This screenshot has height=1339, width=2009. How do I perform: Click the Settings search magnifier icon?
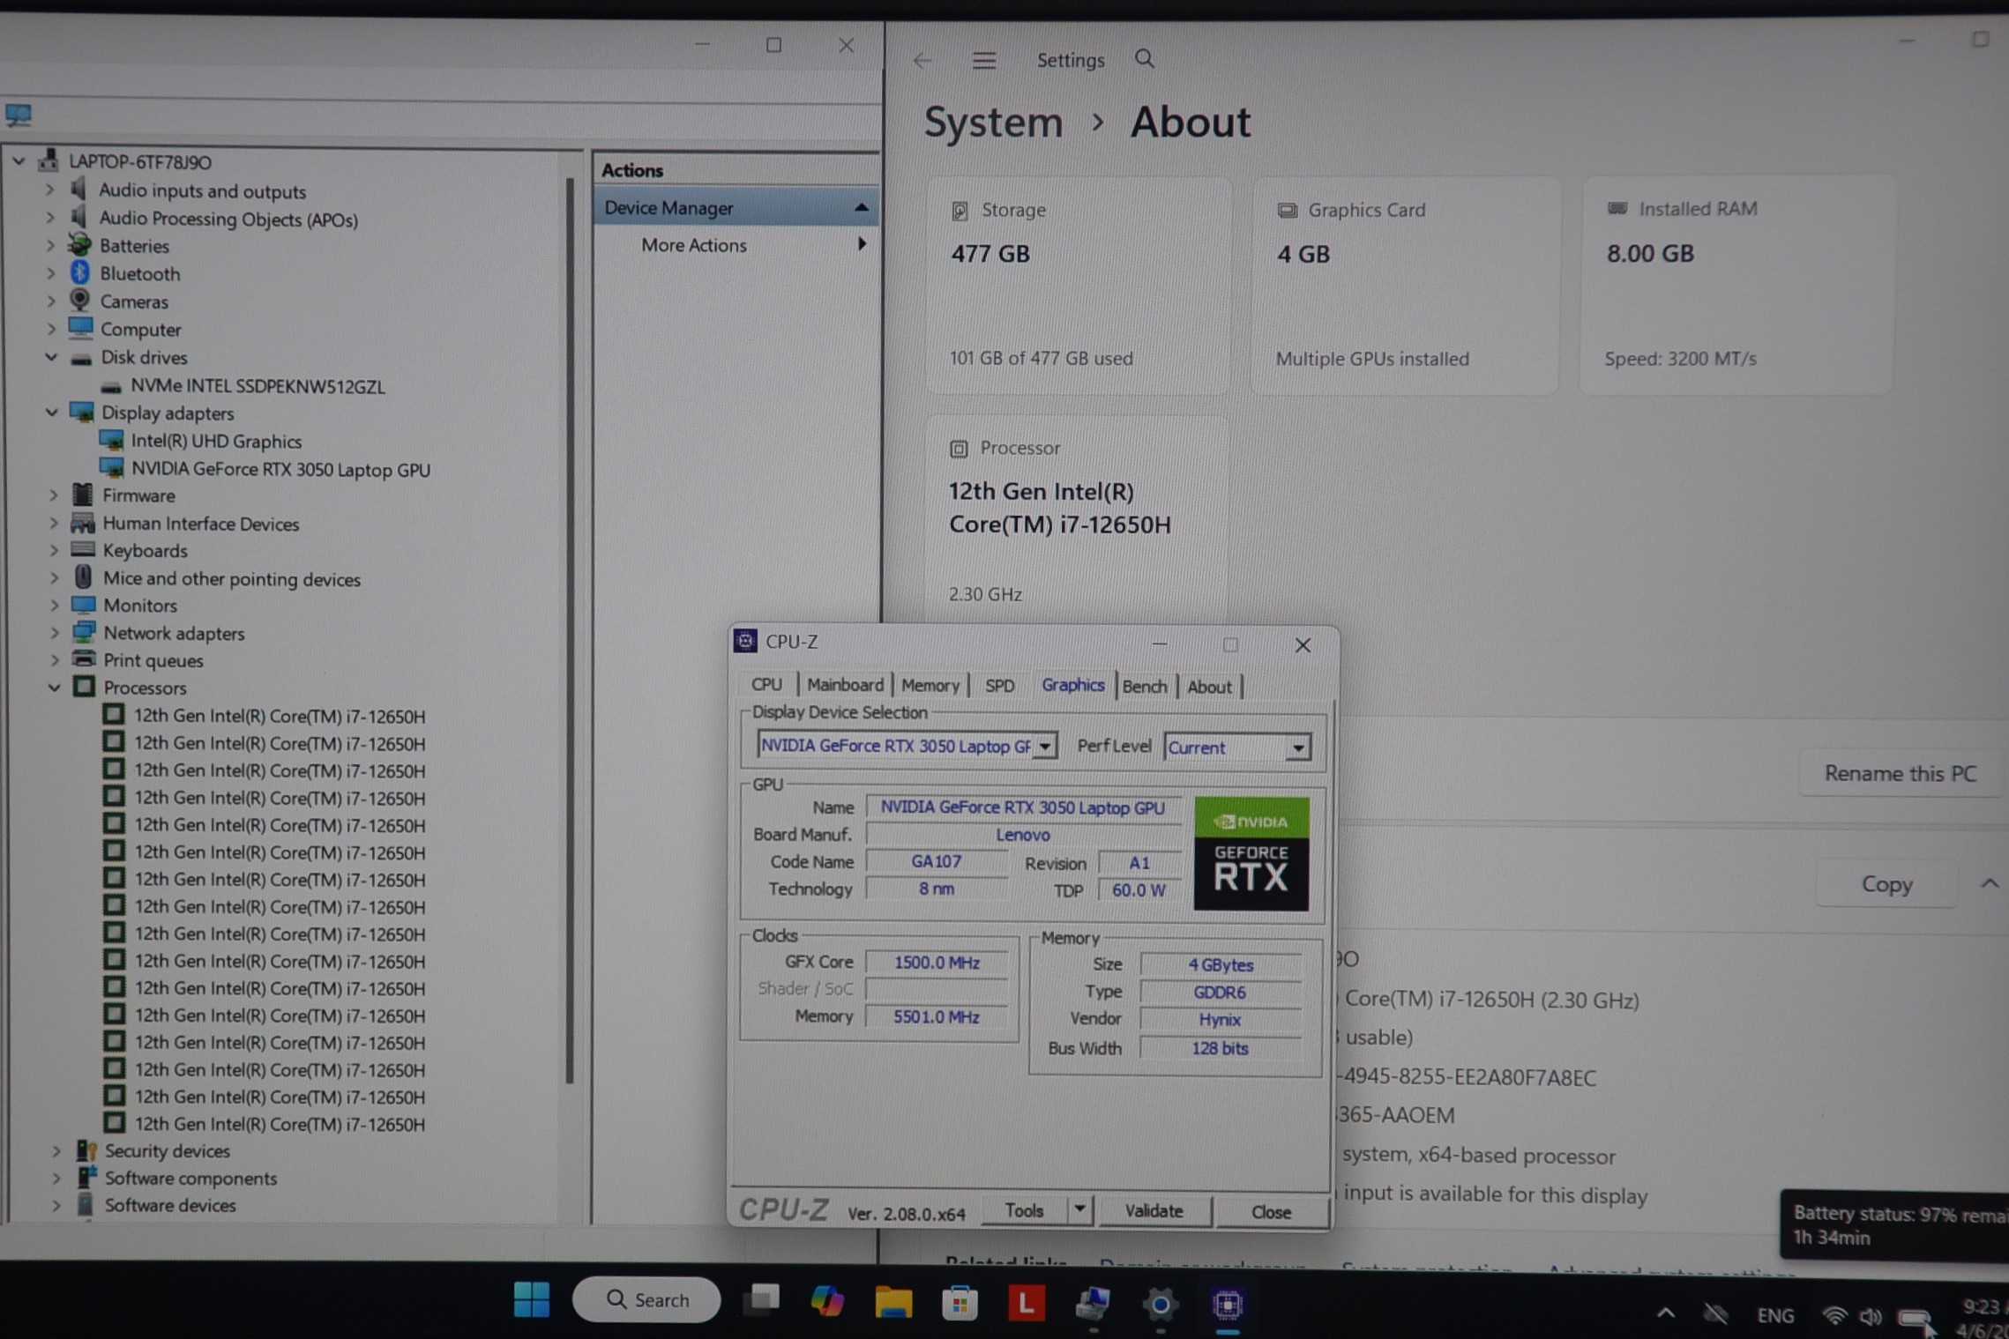coord(1145,59)
